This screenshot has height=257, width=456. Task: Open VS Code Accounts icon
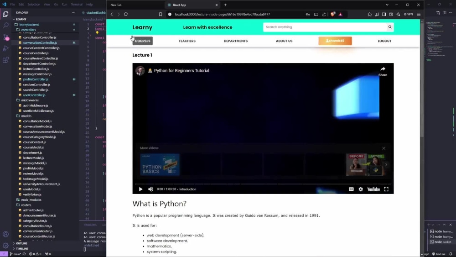[x=5, y=234]
